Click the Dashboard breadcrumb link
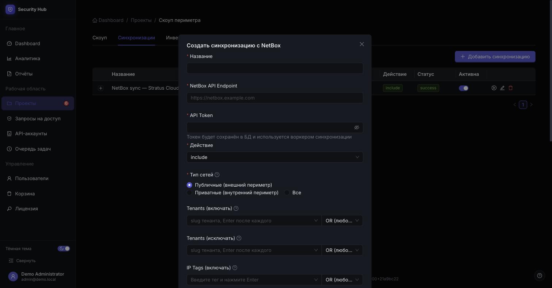552x288 pixels. point(108,20)
